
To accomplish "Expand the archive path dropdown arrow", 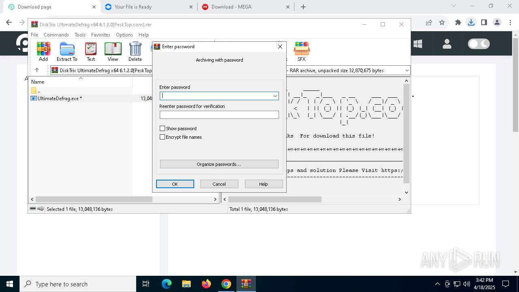I will tap(407, 71).
